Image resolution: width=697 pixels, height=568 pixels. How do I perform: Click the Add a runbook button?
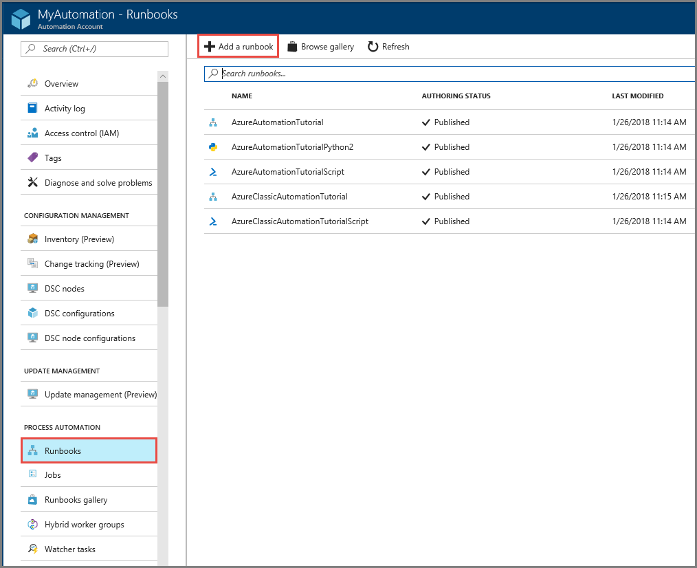238,46
